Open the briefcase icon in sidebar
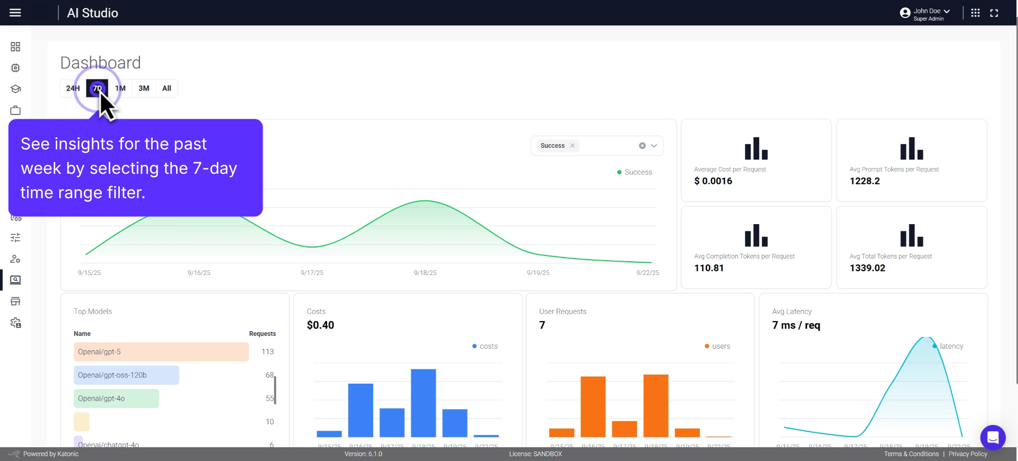 [15, 110]
